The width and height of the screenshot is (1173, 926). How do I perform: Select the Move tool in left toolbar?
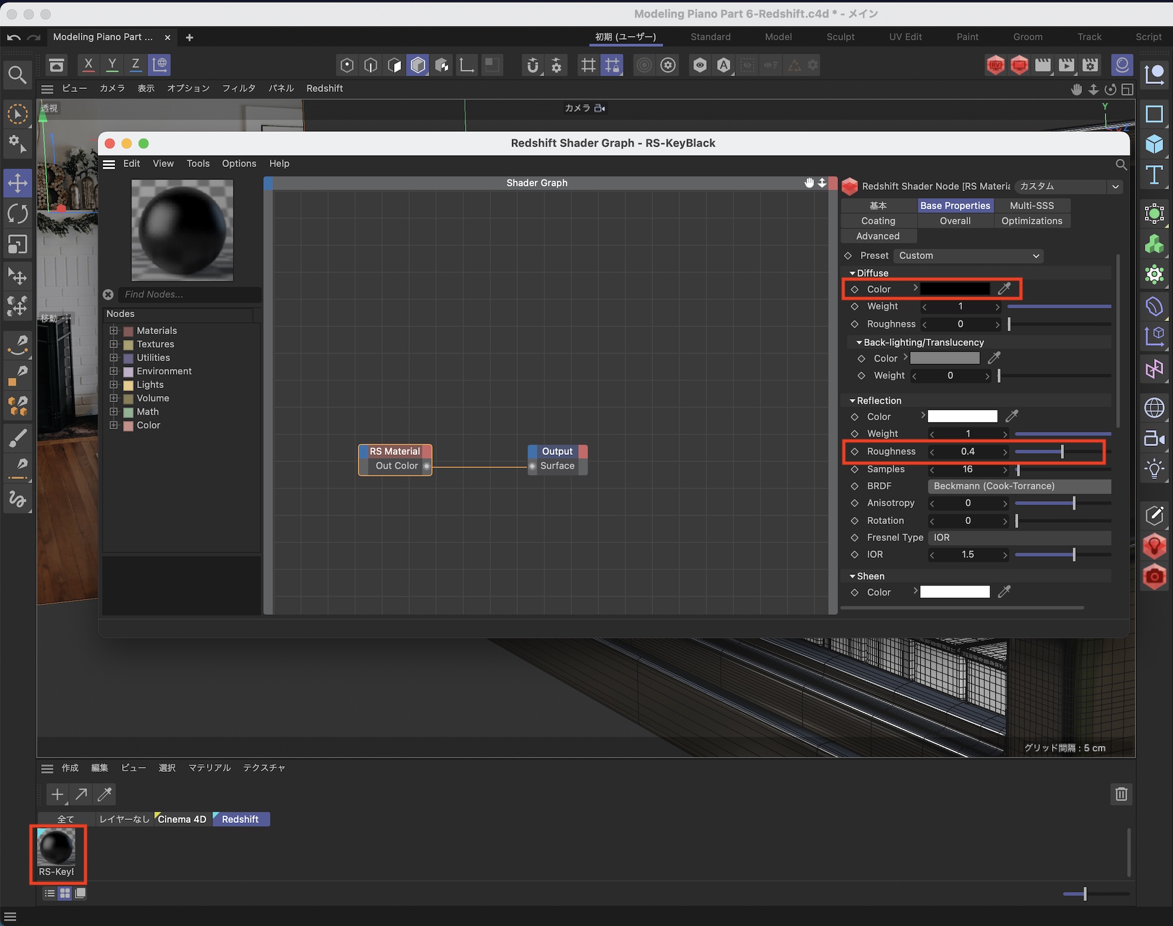18,183
